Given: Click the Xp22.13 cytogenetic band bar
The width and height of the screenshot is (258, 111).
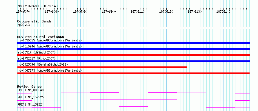Looking at the screenshot, I should [x=133, y=28].
